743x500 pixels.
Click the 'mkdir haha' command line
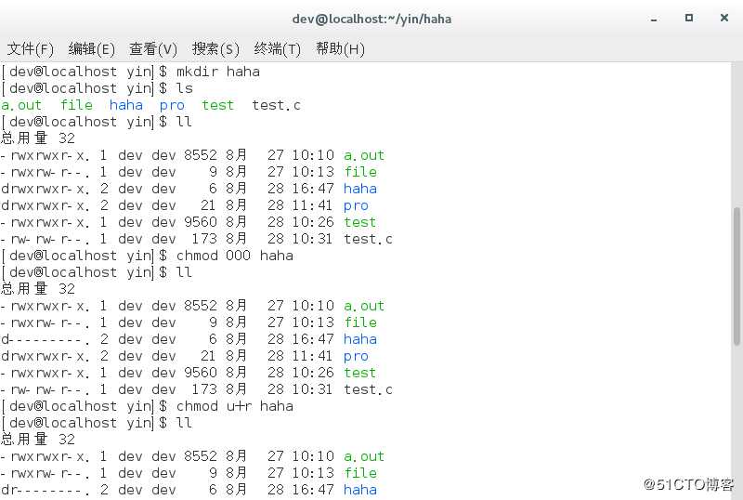131,72
